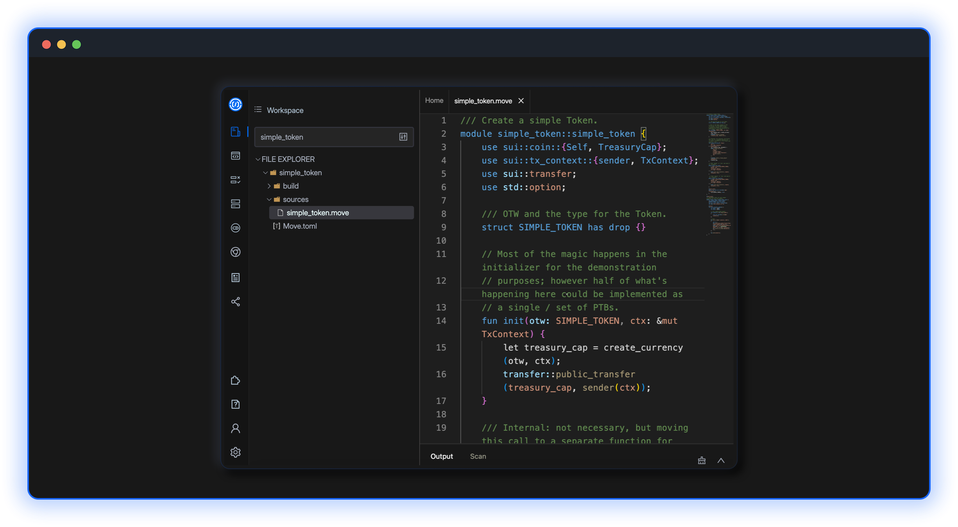Click the list icon beside Workspace
Image resolution: width=958 pixels, height=527 pixels.
(x=258, y=110)
